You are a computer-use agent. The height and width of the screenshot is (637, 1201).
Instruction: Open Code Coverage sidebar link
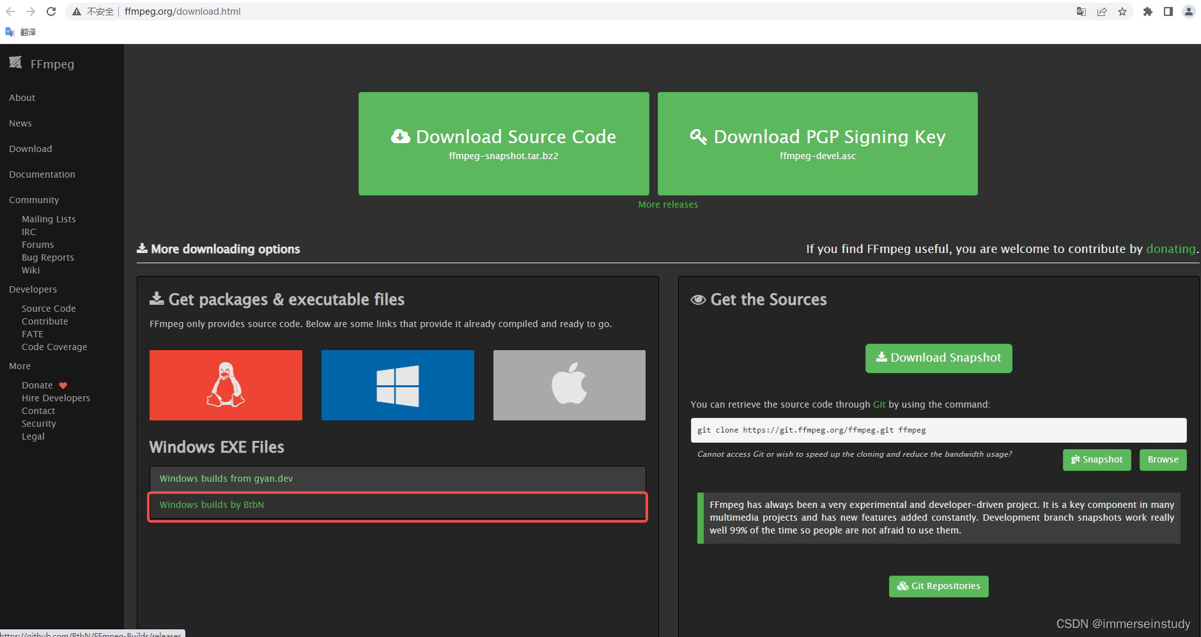(x=54, y=347)
